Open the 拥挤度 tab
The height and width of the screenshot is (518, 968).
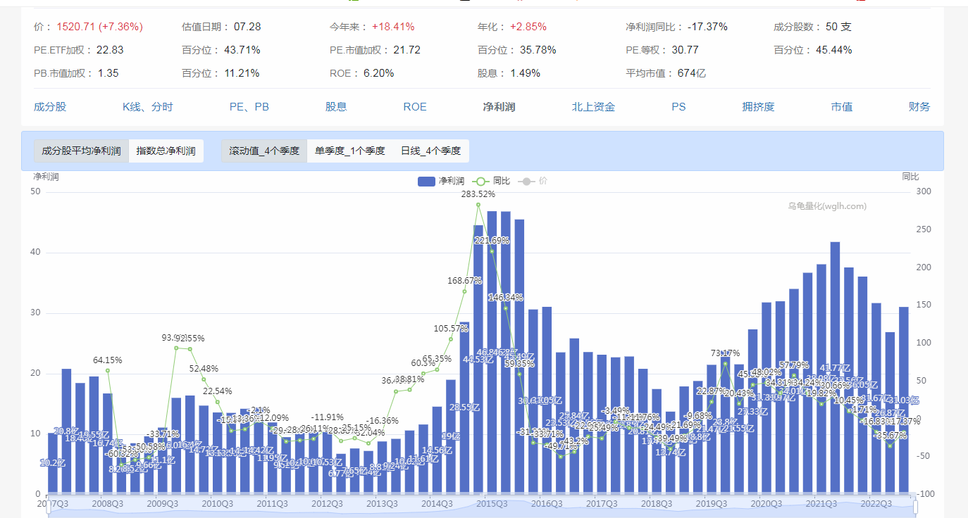(x=758, y=107)
